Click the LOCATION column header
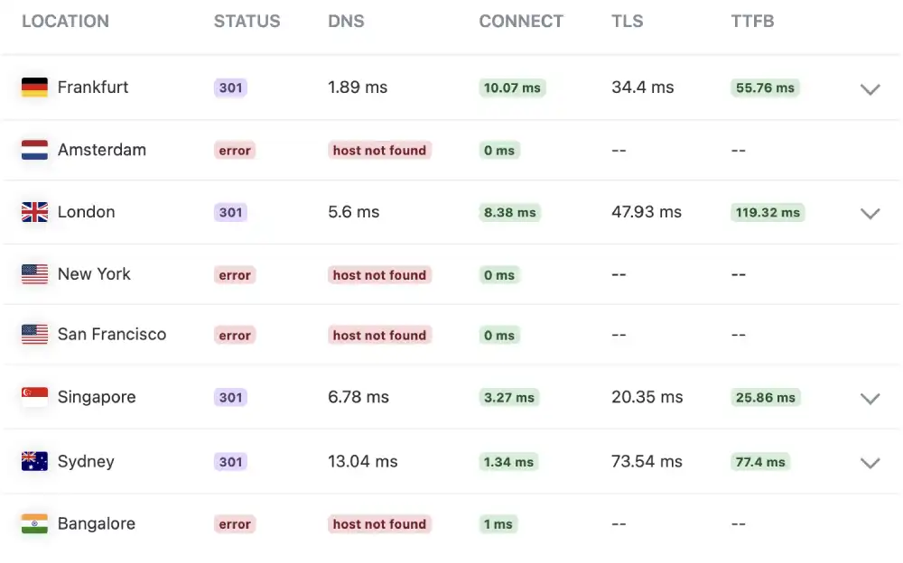 65,21
